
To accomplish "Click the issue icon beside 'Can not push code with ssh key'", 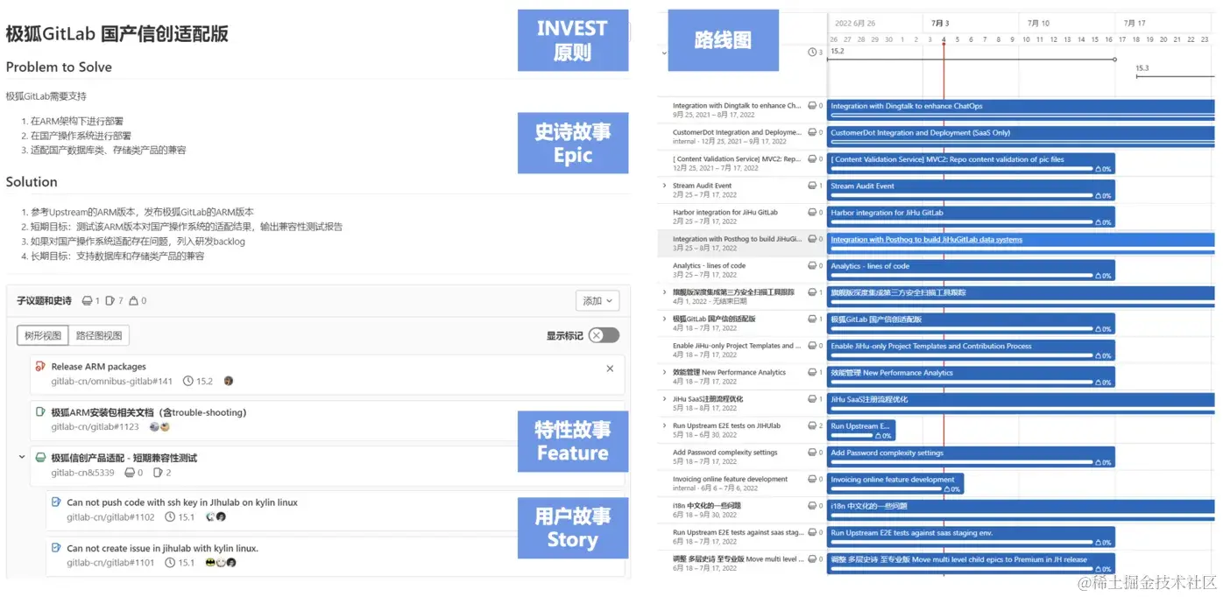I will [x=56, y=502].
